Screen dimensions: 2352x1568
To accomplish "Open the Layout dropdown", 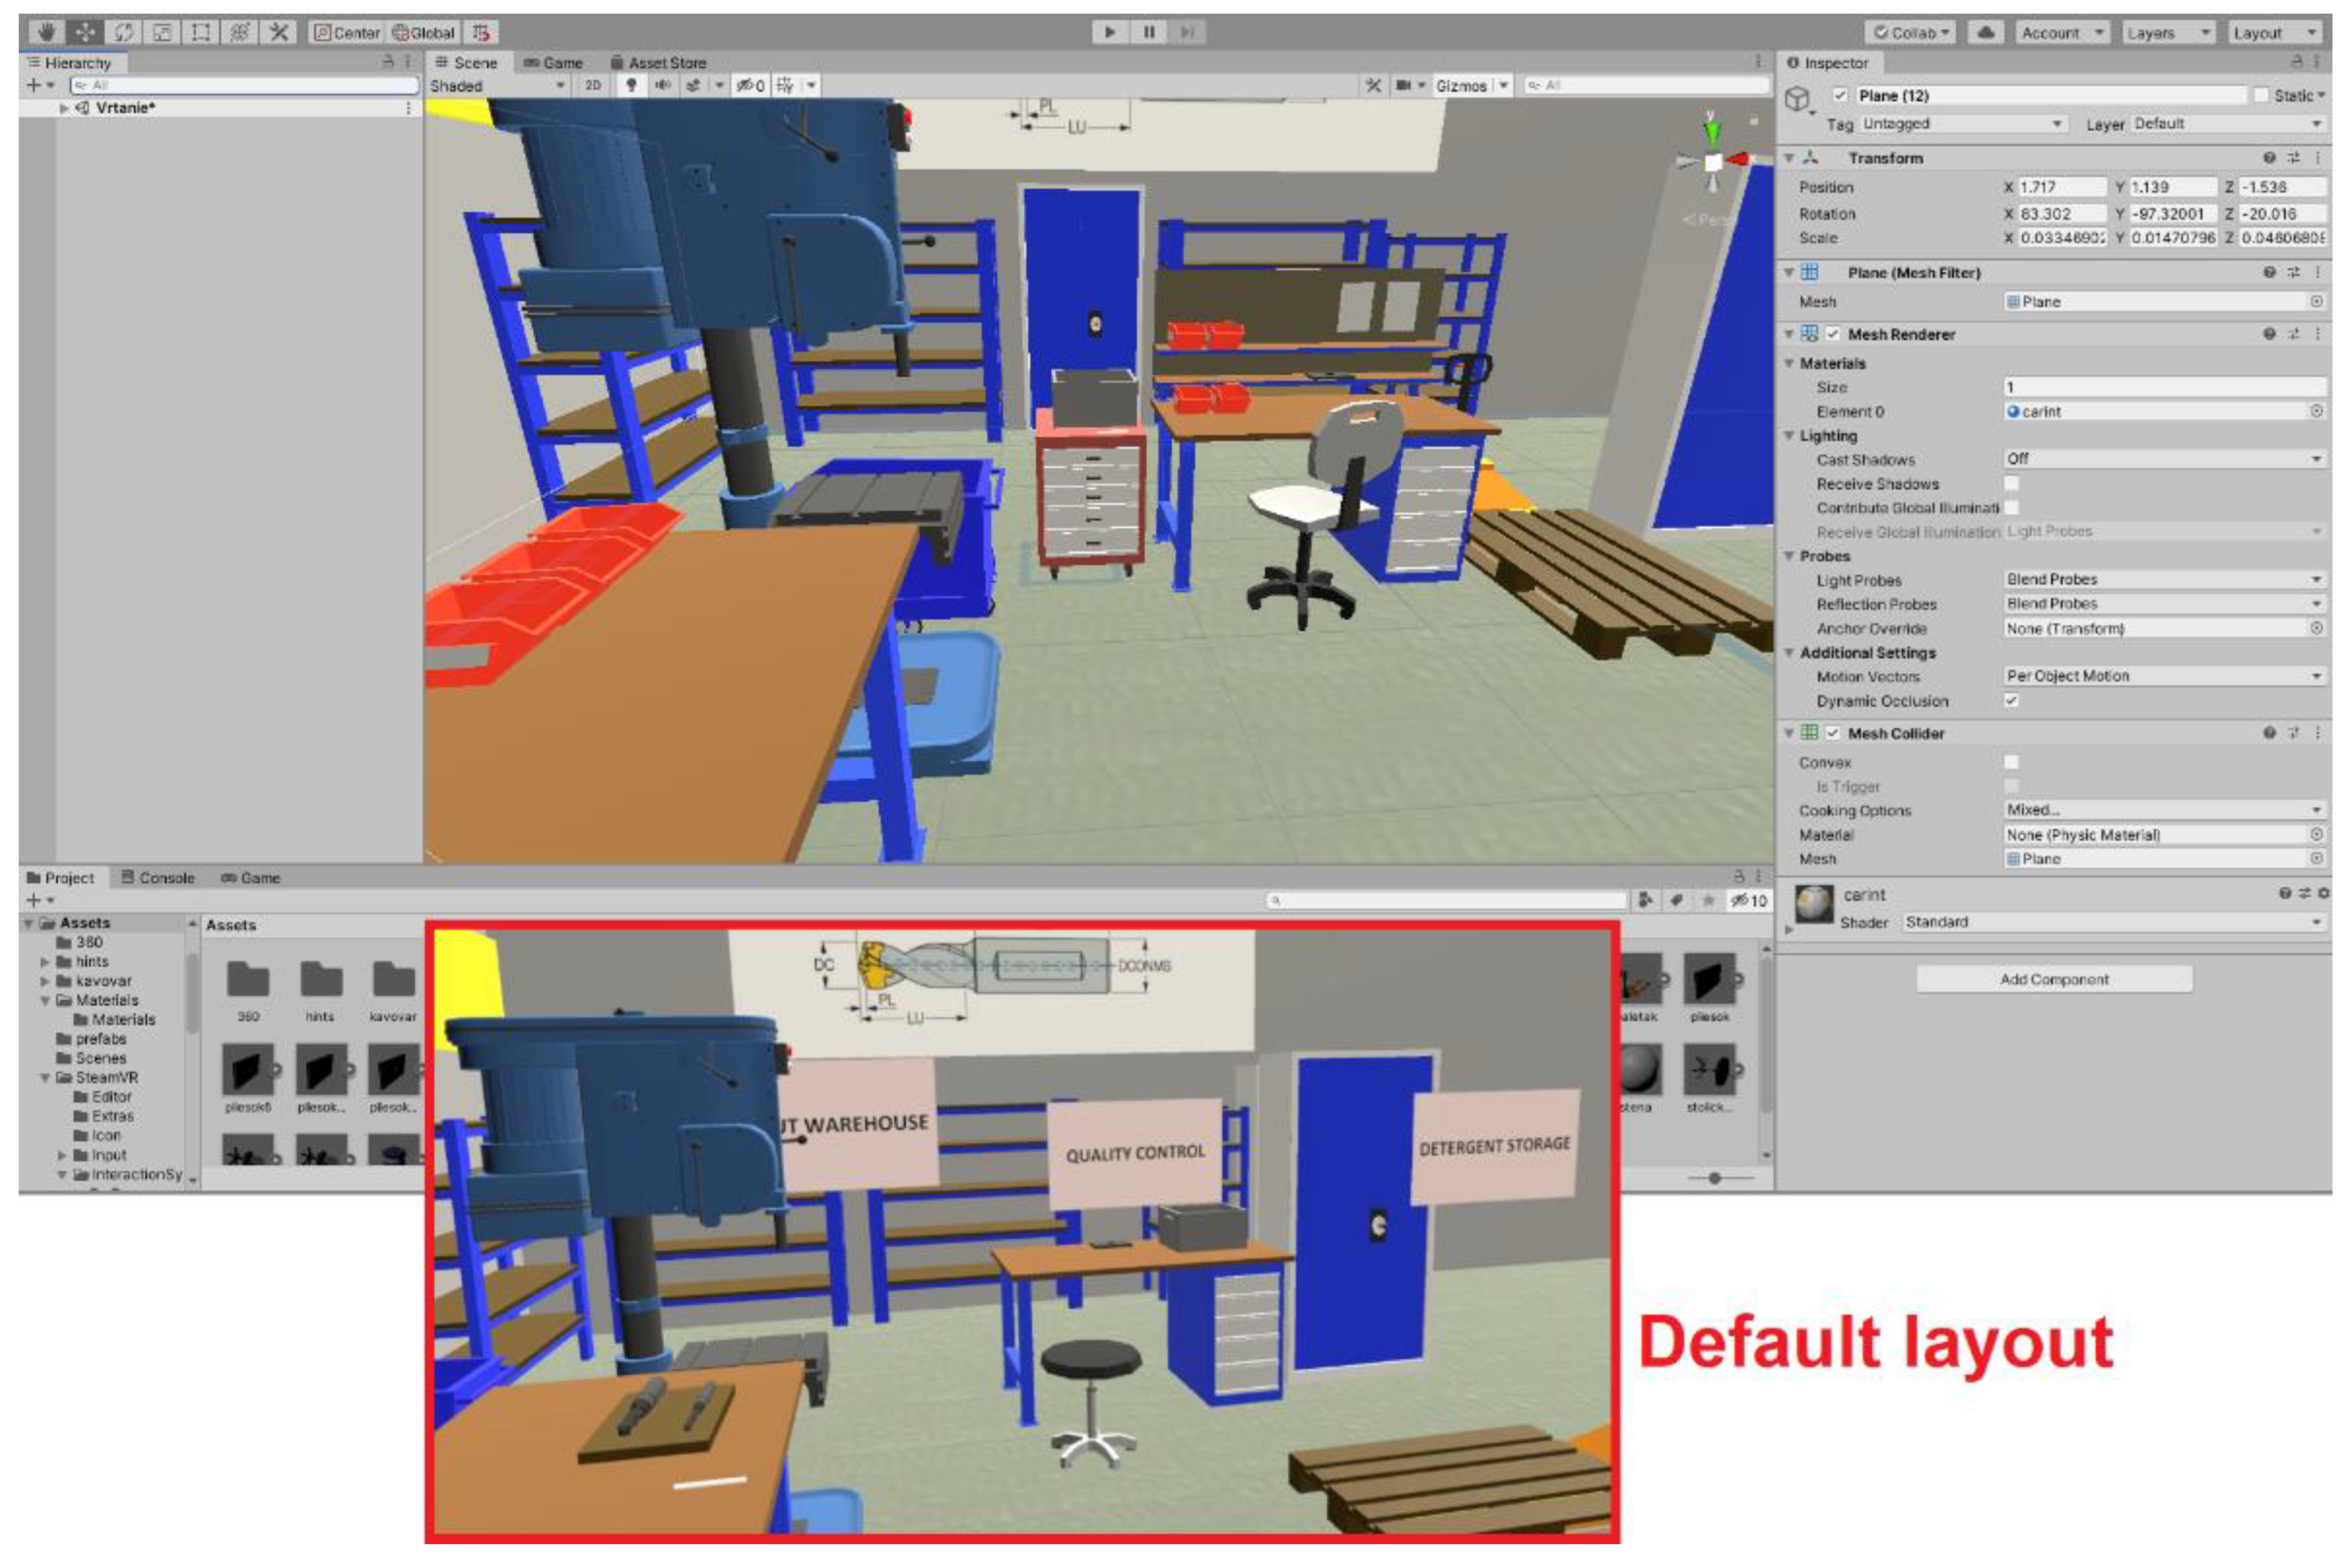I will coord(2275,33).
